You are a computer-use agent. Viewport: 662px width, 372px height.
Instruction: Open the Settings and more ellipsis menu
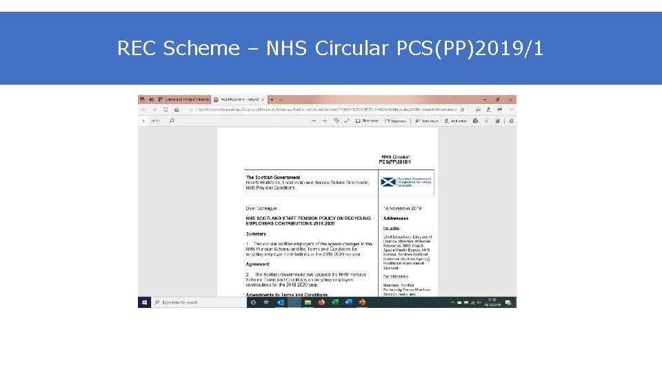pyautogui.click(x=511, y=110)
